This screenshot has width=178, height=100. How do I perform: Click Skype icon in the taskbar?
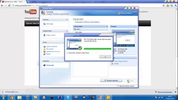click(x=68, y=97)
